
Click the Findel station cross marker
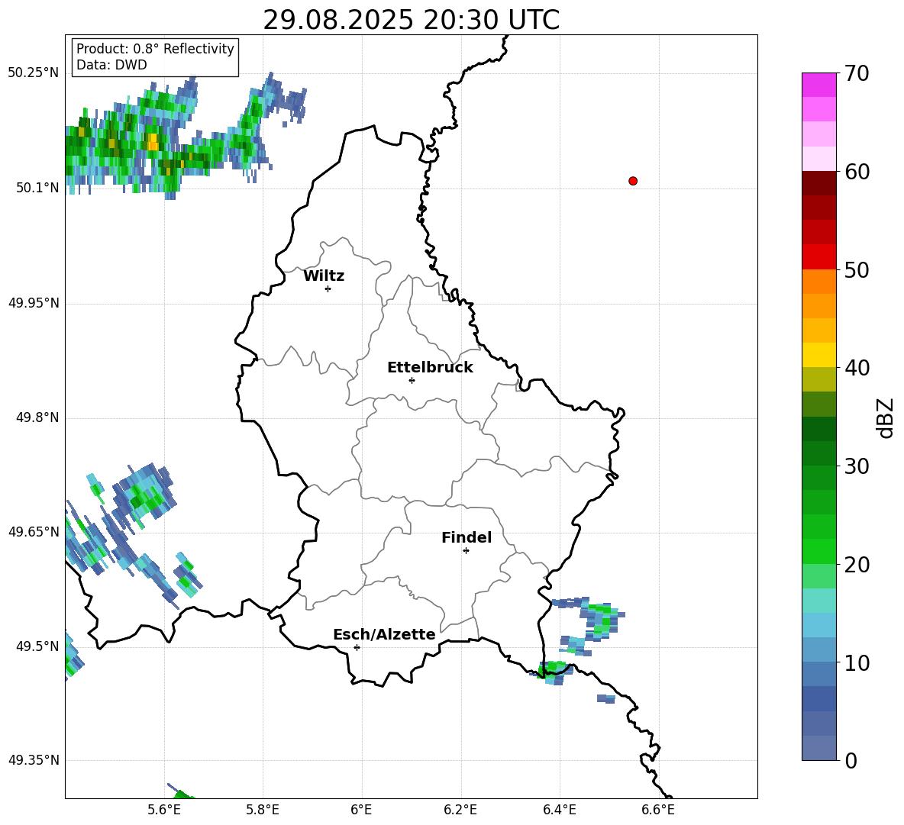pos(466,551)
